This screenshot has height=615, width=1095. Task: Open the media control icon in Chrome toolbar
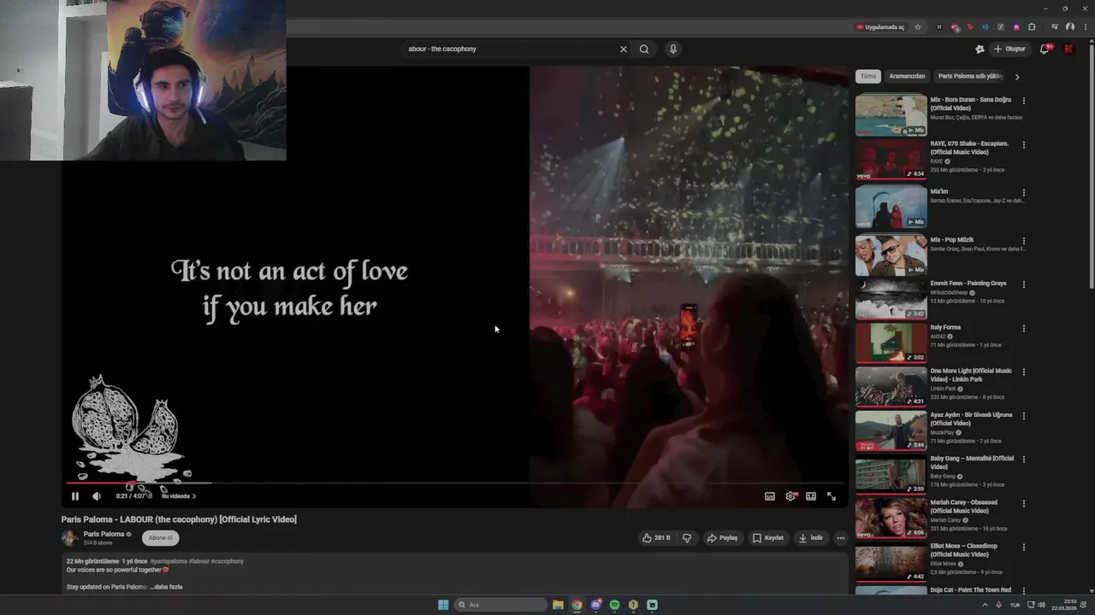pos(1055,26)
